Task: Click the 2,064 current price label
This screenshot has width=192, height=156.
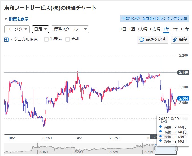Action: click(183, 98)
